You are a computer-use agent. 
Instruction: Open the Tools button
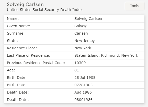pyautogui.click(x=134, y=6)
